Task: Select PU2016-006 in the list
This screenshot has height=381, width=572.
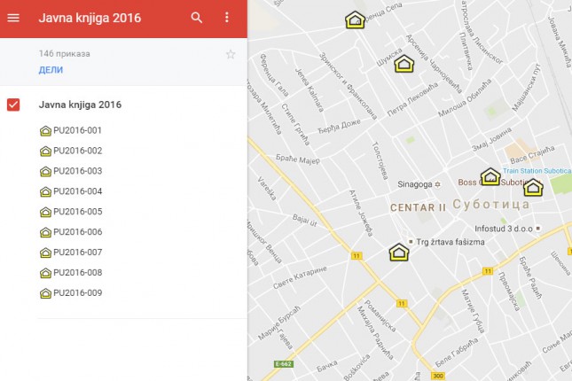Action: click(77, 232)
